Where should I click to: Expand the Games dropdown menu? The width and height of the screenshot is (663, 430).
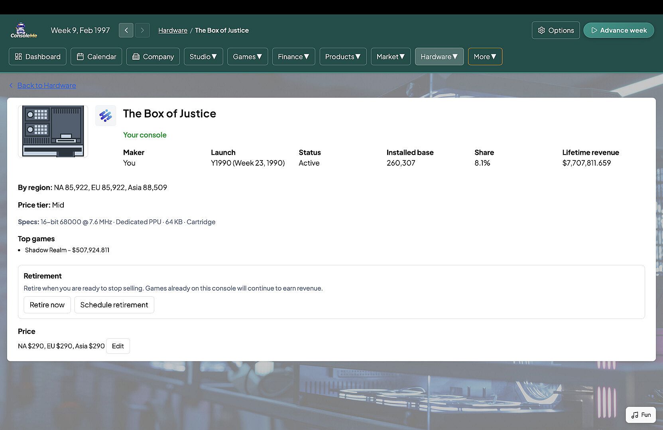pyautogui.click(x=247, y=57)
